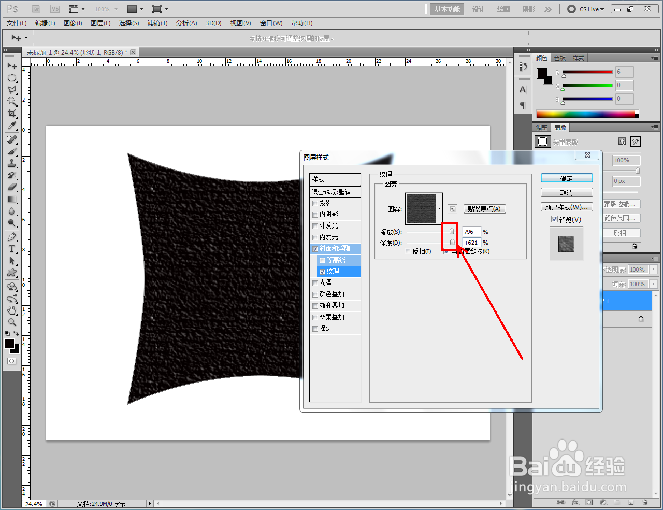Viewport: 663px width, 510px height.
Task: Toggle Quick Mask mode icon
Action: (12, 361)
